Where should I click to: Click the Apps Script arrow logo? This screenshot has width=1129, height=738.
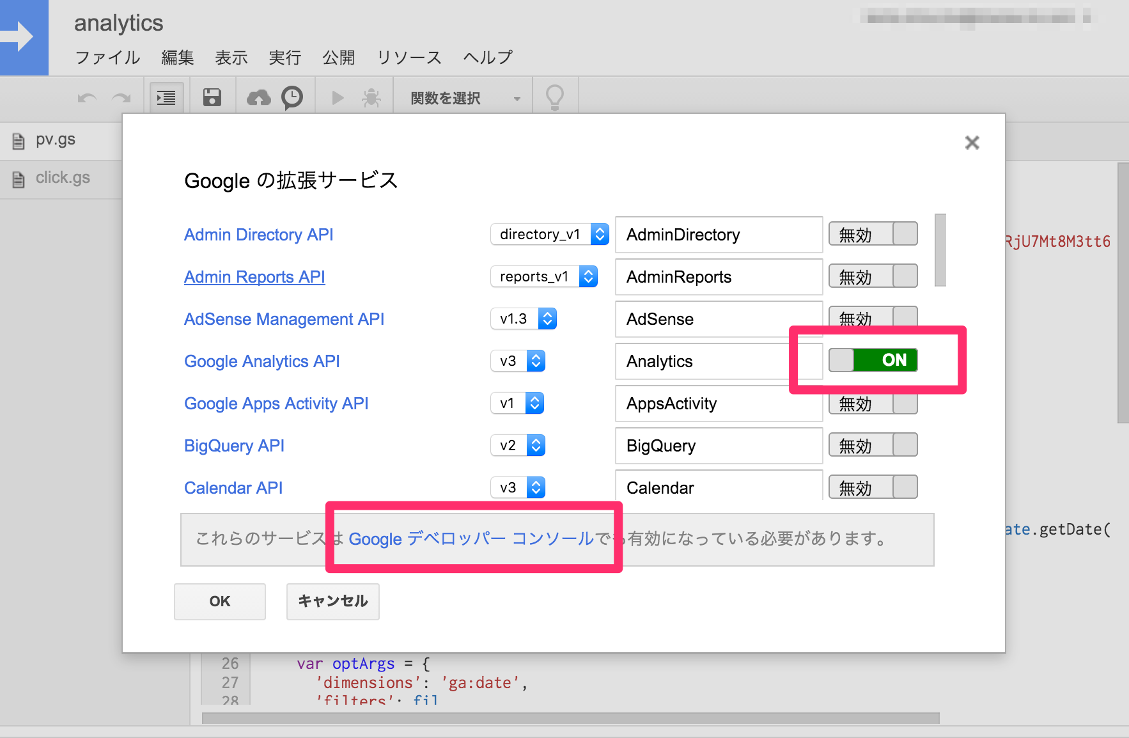24,37
